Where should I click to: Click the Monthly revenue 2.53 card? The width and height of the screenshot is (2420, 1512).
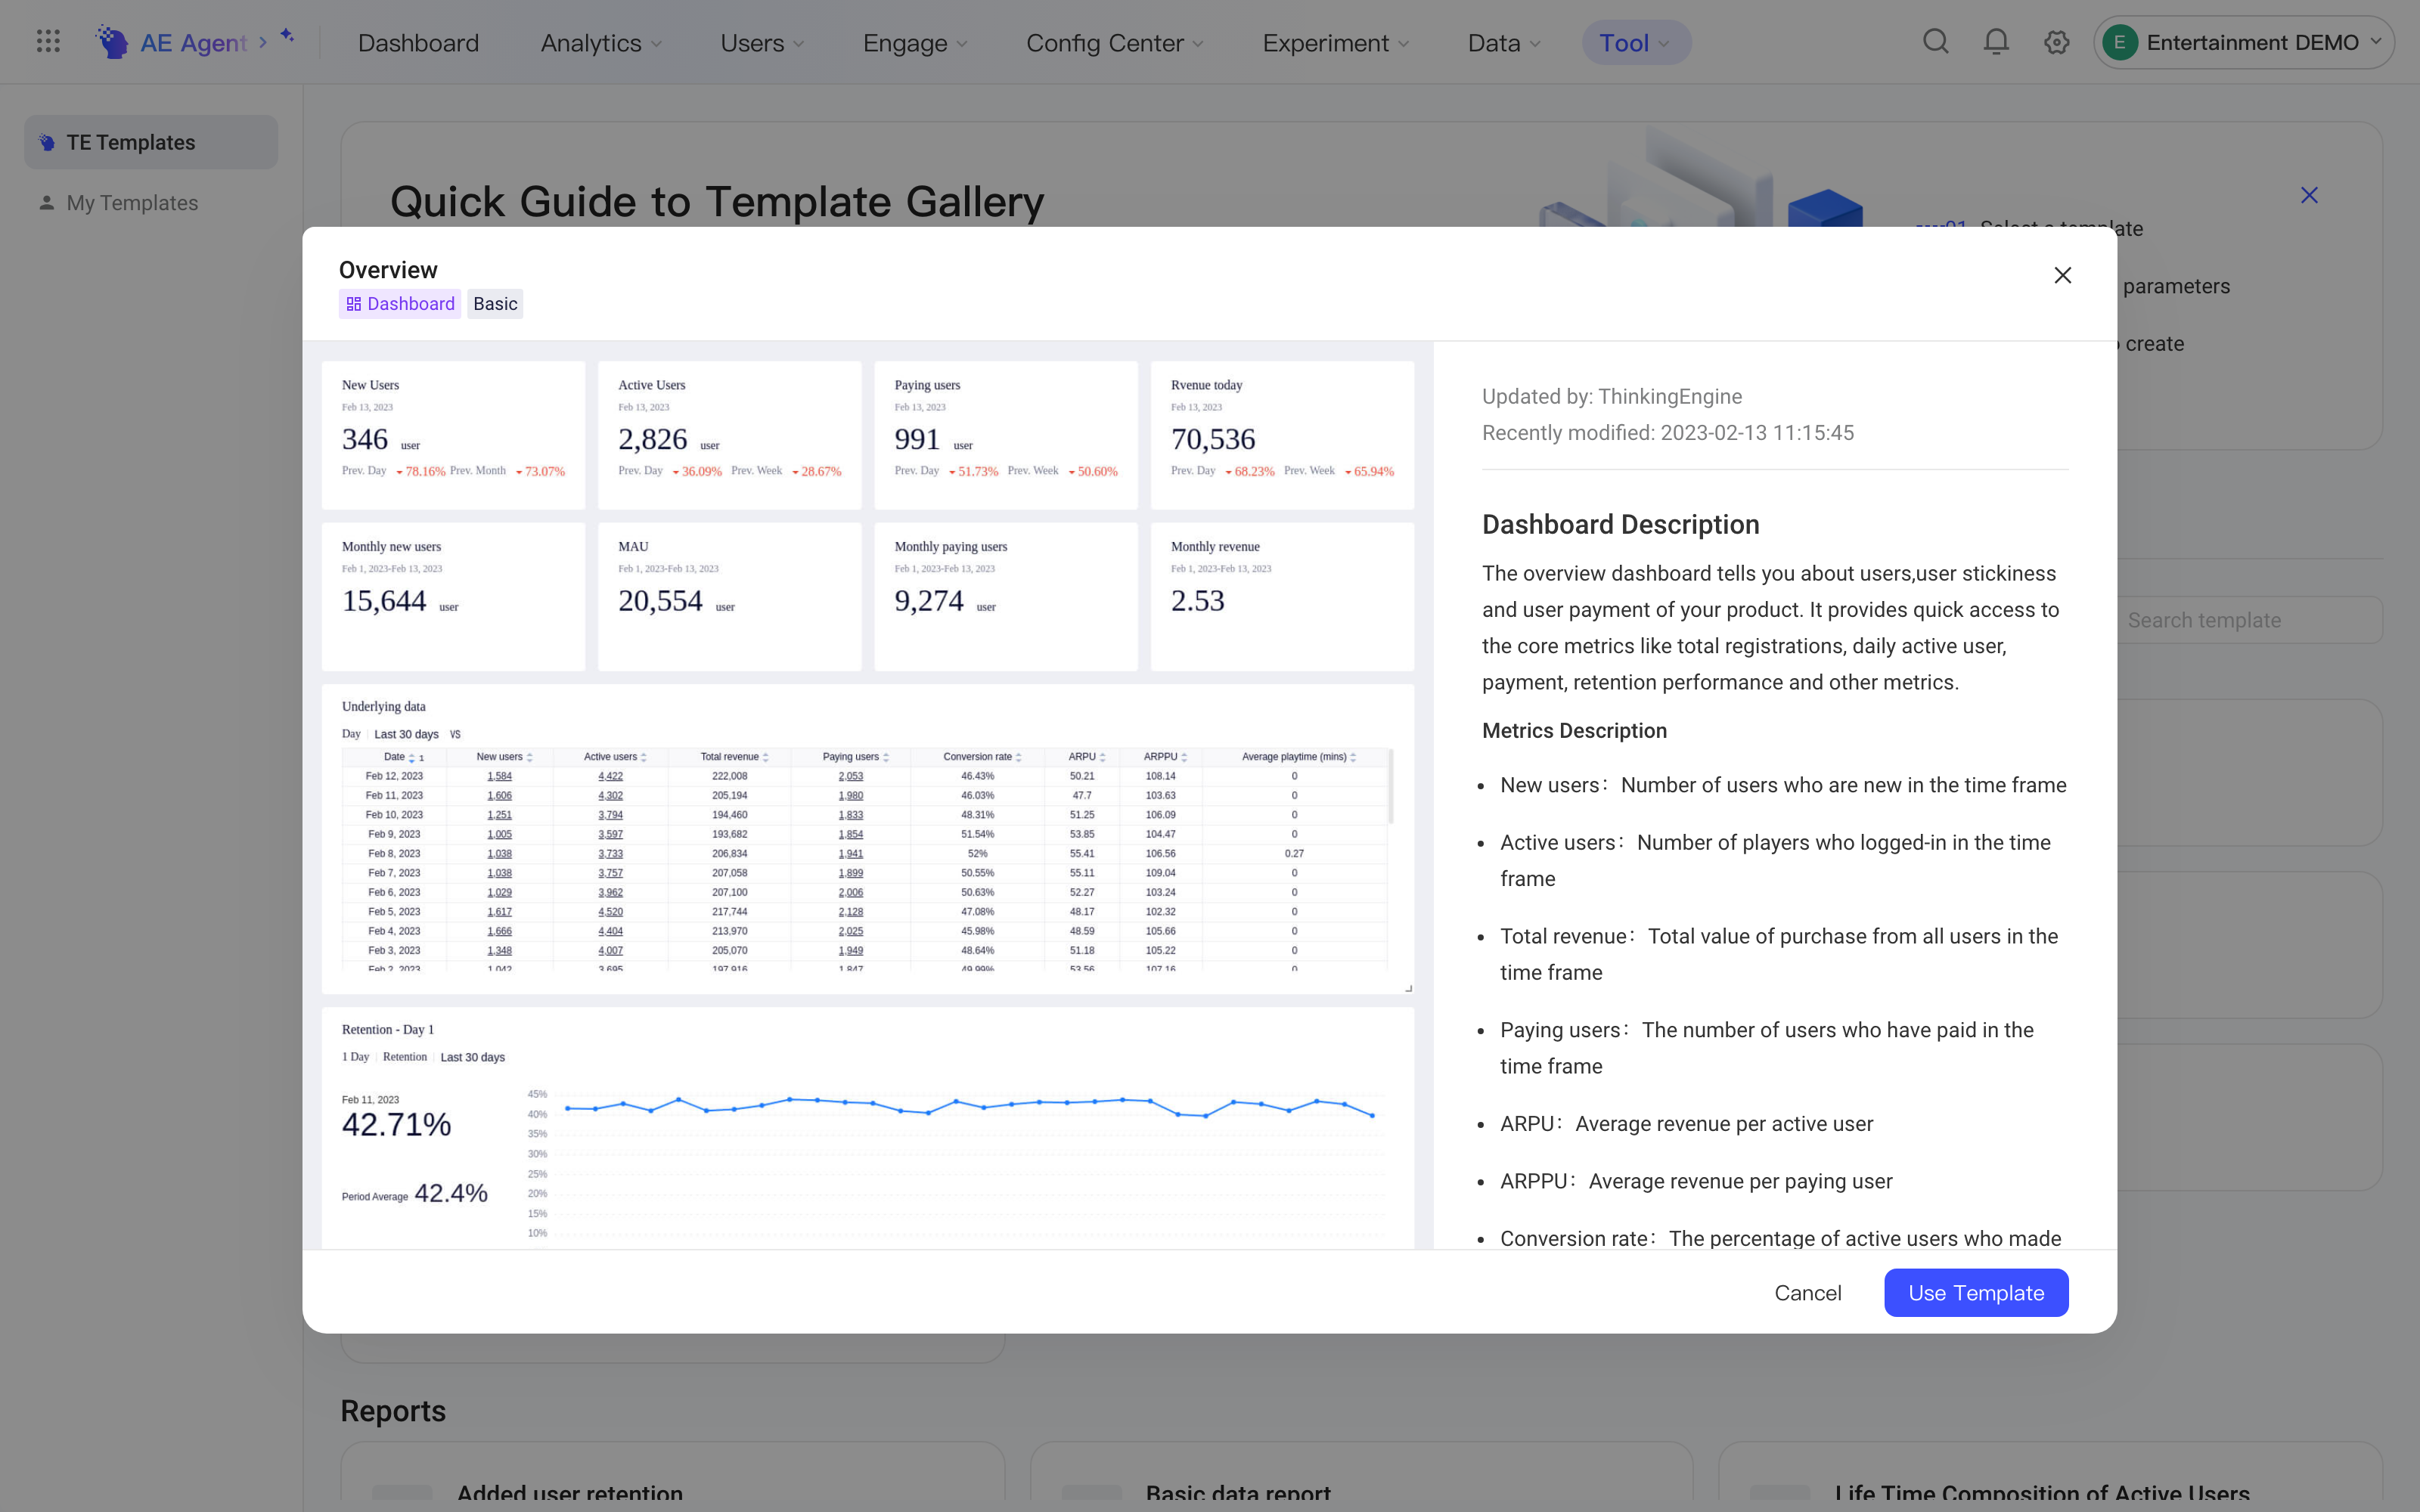(1282, 597)
